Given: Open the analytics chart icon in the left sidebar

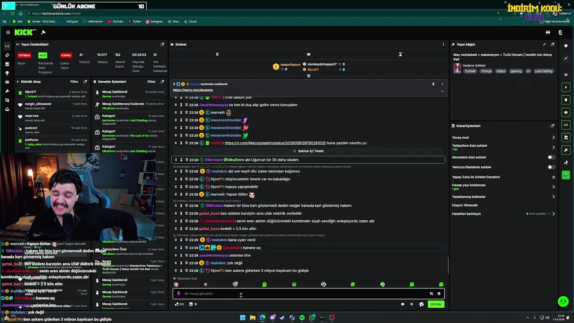Looking at the screenshot, I should tap(7, 64).
